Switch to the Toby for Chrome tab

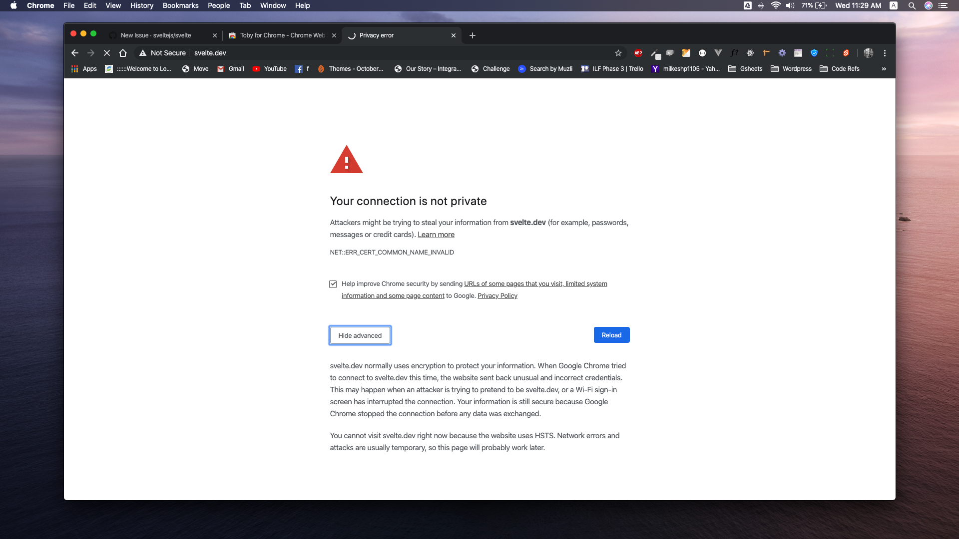pos(277,35)
